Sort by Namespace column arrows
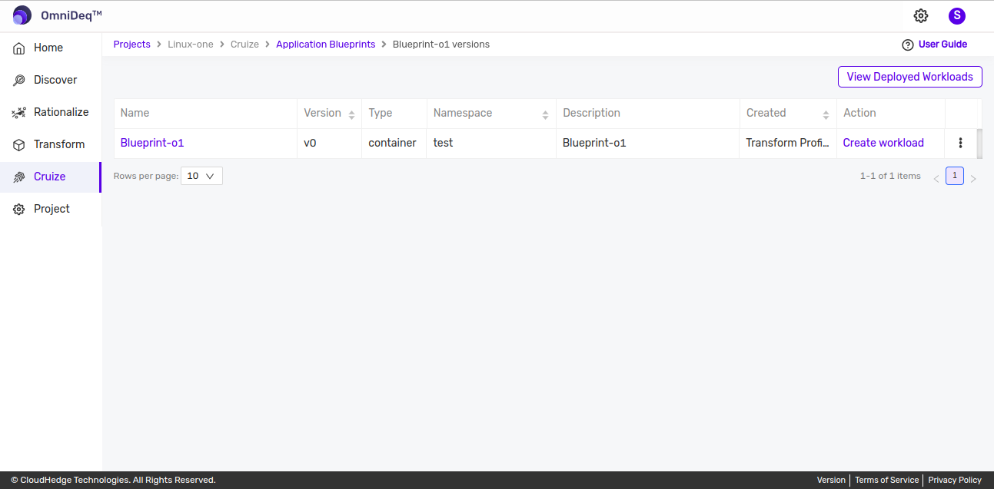994x489 pixels. 545,114
